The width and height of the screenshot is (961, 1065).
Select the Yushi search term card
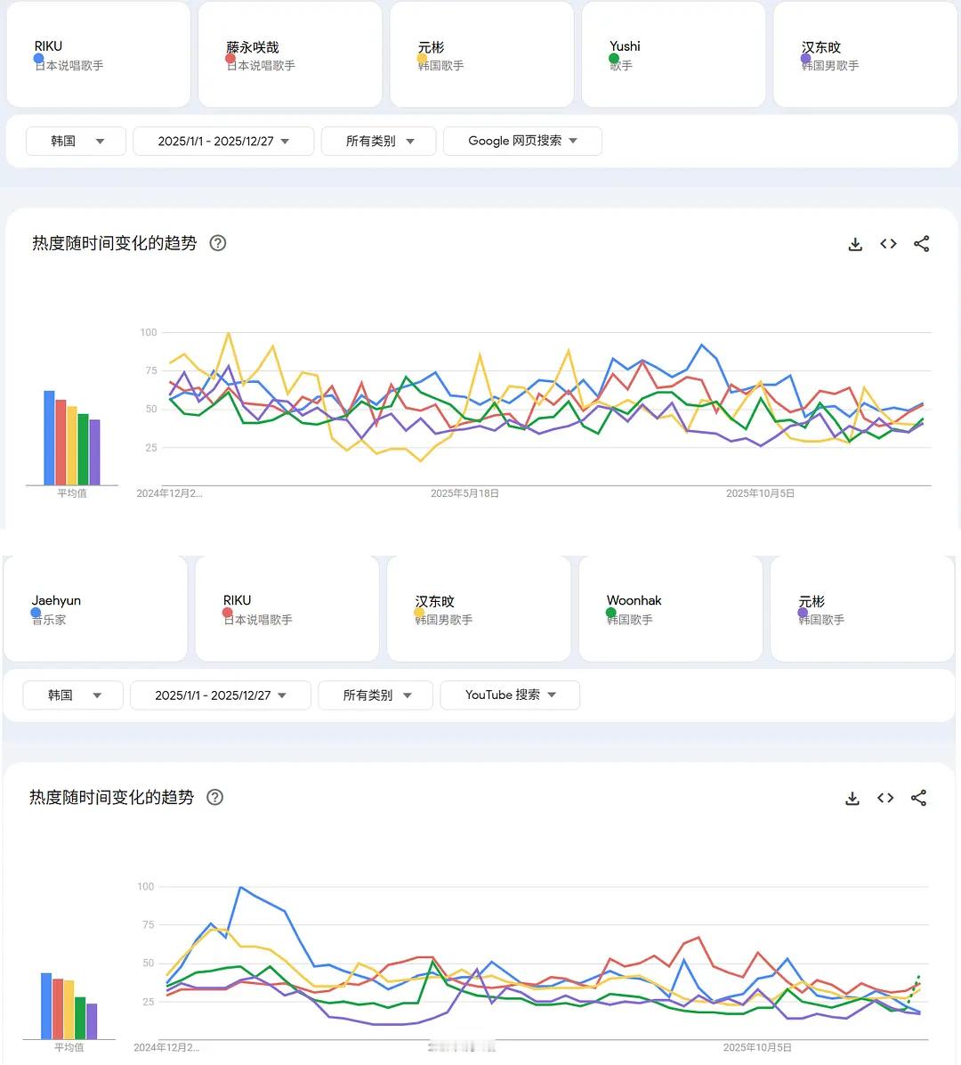(x=674, y=54)
